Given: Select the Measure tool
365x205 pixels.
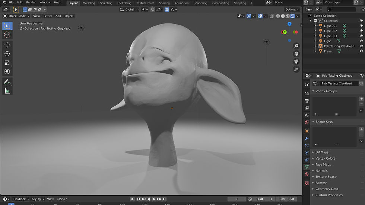Looking at the screenshot, I should tap(7, 91).
